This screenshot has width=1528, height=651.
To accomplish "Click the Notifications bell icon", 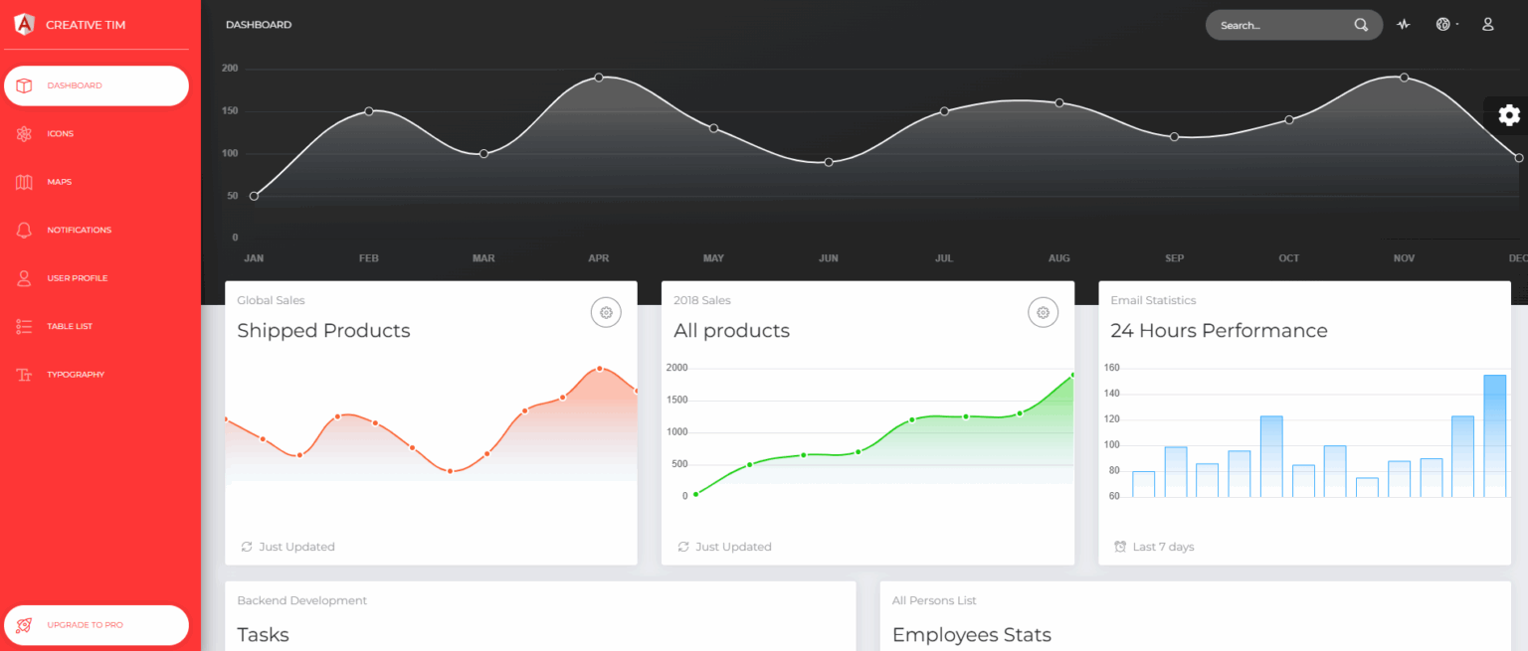I will [25, 231].
